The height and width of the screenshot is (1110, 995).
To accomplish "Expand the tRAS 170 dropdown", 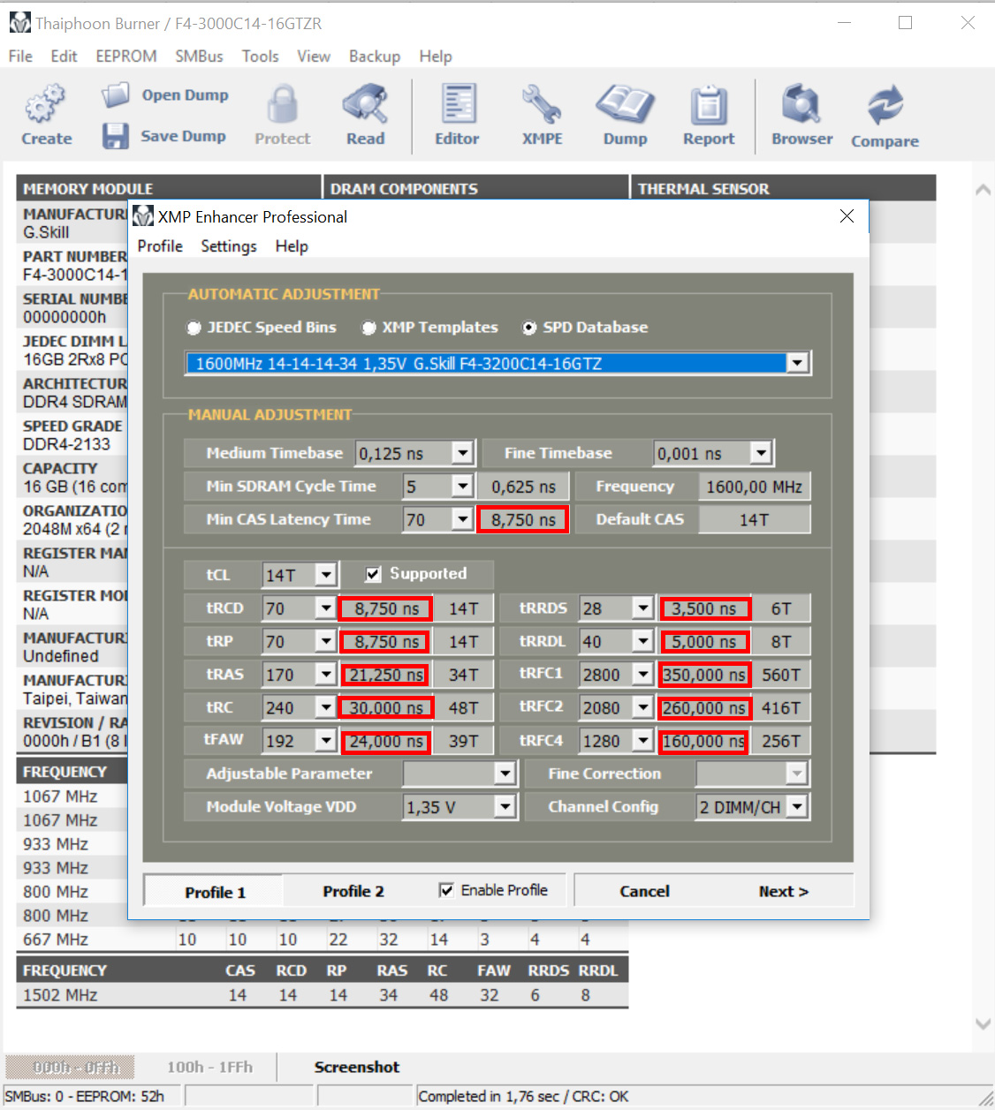I will click(326, 675).
